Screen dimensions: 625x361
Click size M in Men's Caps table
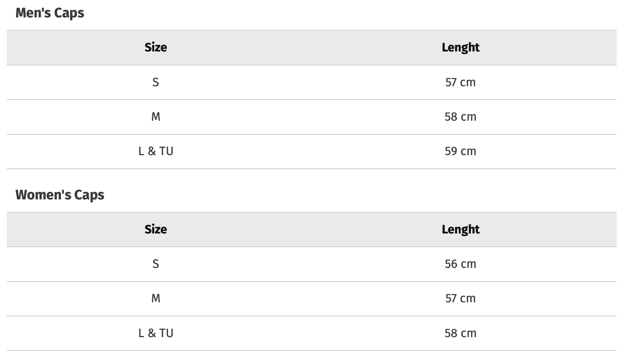[x=156, y=117]
